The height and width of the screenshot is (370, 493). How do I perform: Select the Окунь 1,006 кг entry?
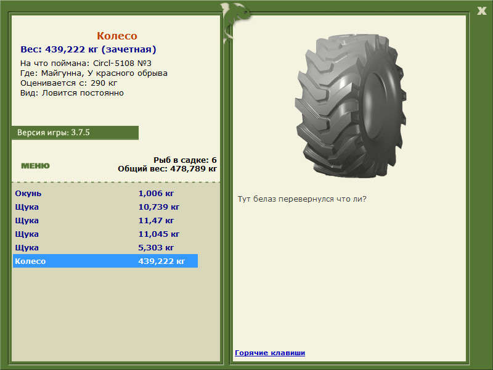(x=105, y=194)
